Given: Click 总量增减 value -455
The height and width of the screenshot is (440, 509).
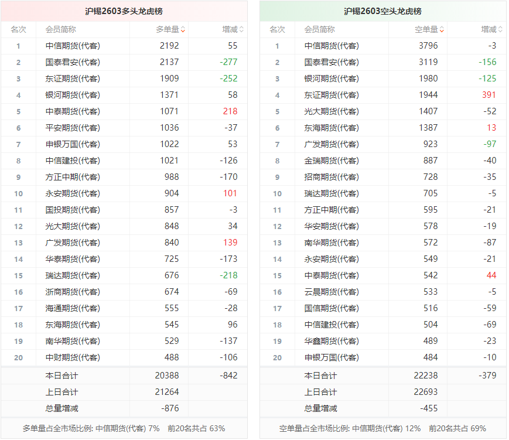Looking at the screenshot, I should pyautogui.click(x=429, y=408).
